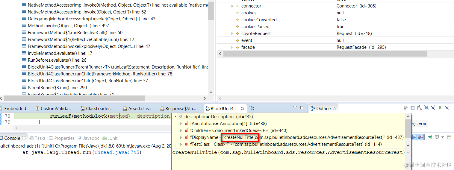The height and width of the screenshot is (170, 454).
Task: Open the Javadoc view tab
Action: pyautogui.click(x=89, y=138)
